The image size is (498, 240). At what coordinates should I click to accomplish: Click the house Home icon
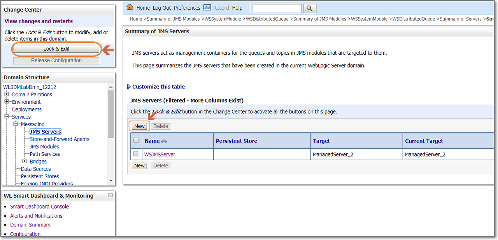tap(130, 7)
